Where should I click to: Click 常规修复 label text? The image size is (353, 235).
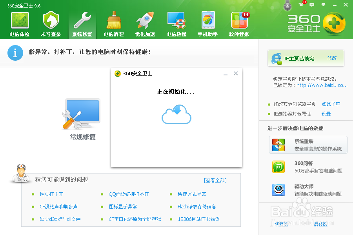click(x=83, y=137)
